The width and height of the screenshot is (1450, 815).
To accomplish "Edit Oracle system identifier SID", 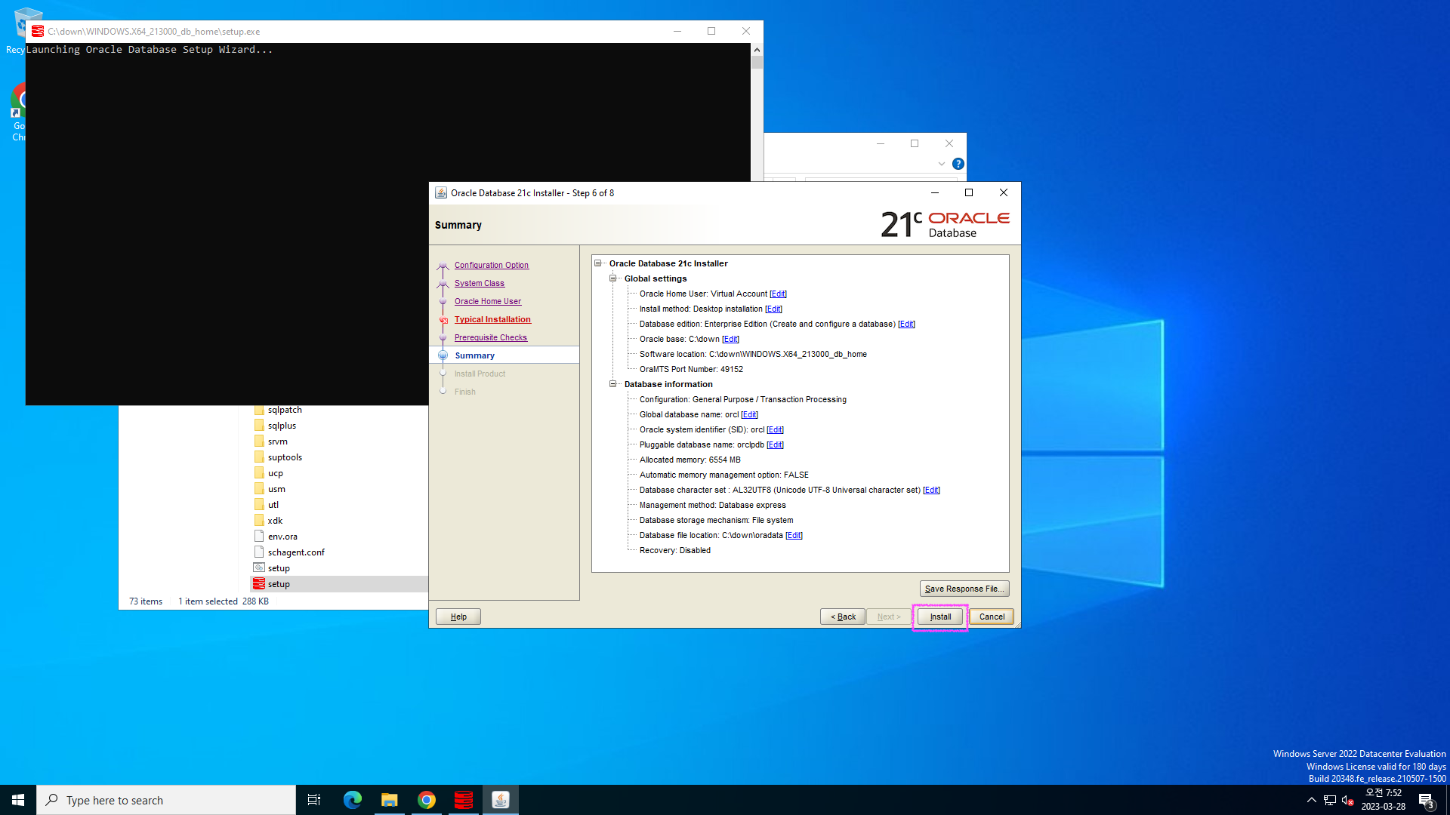I will pyautogui.click(x=775, y=429).
